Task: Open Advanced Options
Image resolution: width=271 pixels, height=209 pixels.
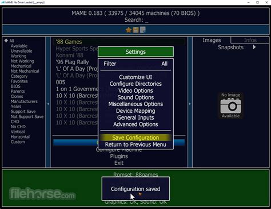Action: pyautogui.click(x=135, y=124)
